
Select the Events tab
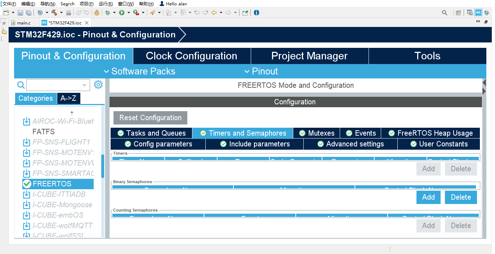coord(361,133)
